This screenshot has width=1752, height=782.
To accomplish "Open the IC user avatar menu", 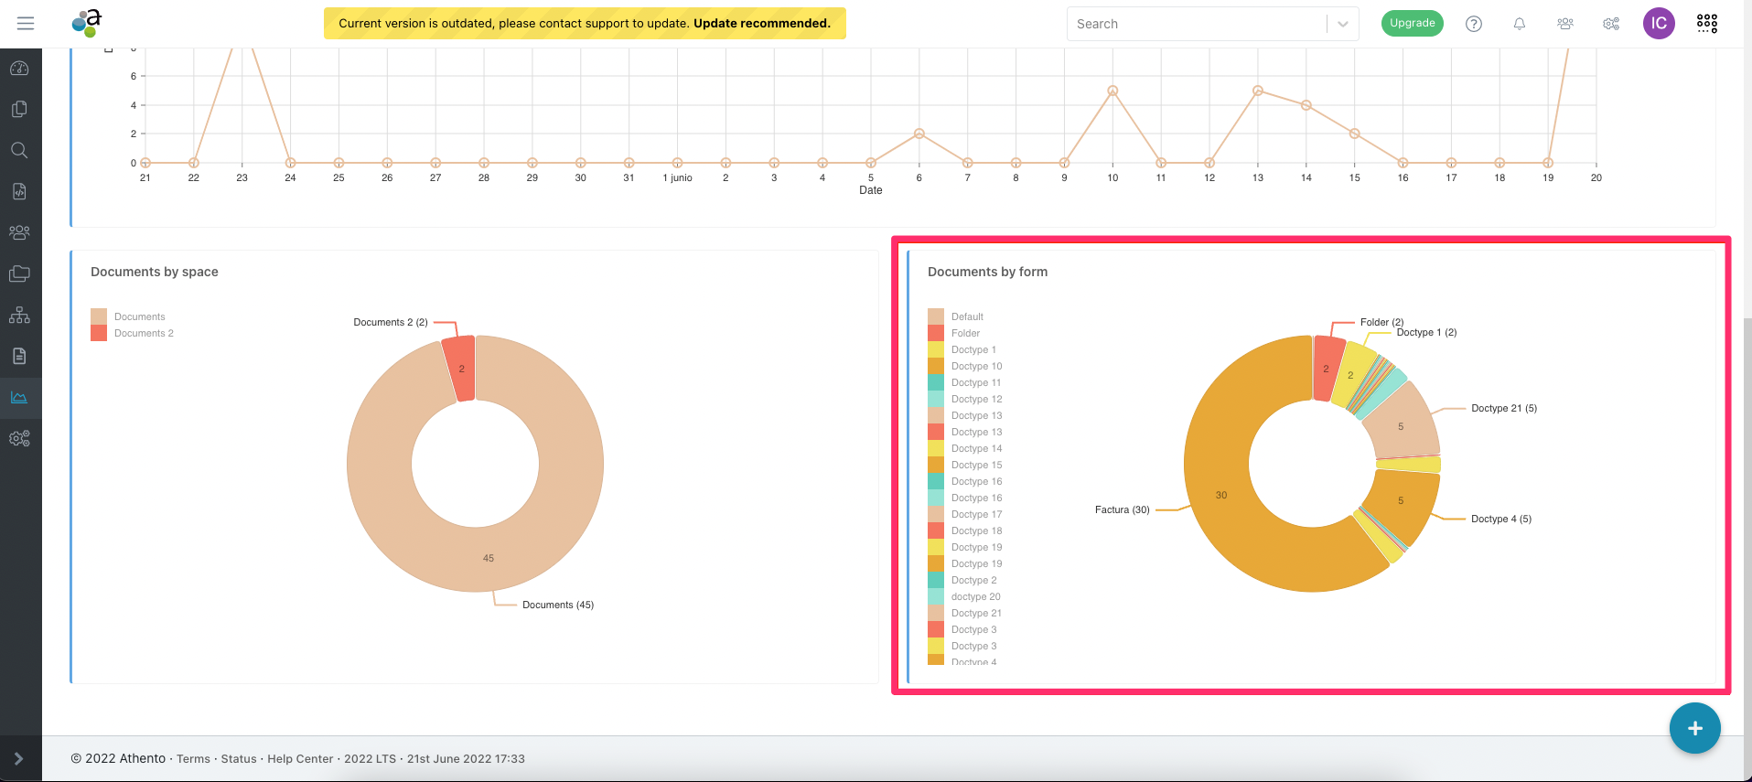I will point(1658,24).
